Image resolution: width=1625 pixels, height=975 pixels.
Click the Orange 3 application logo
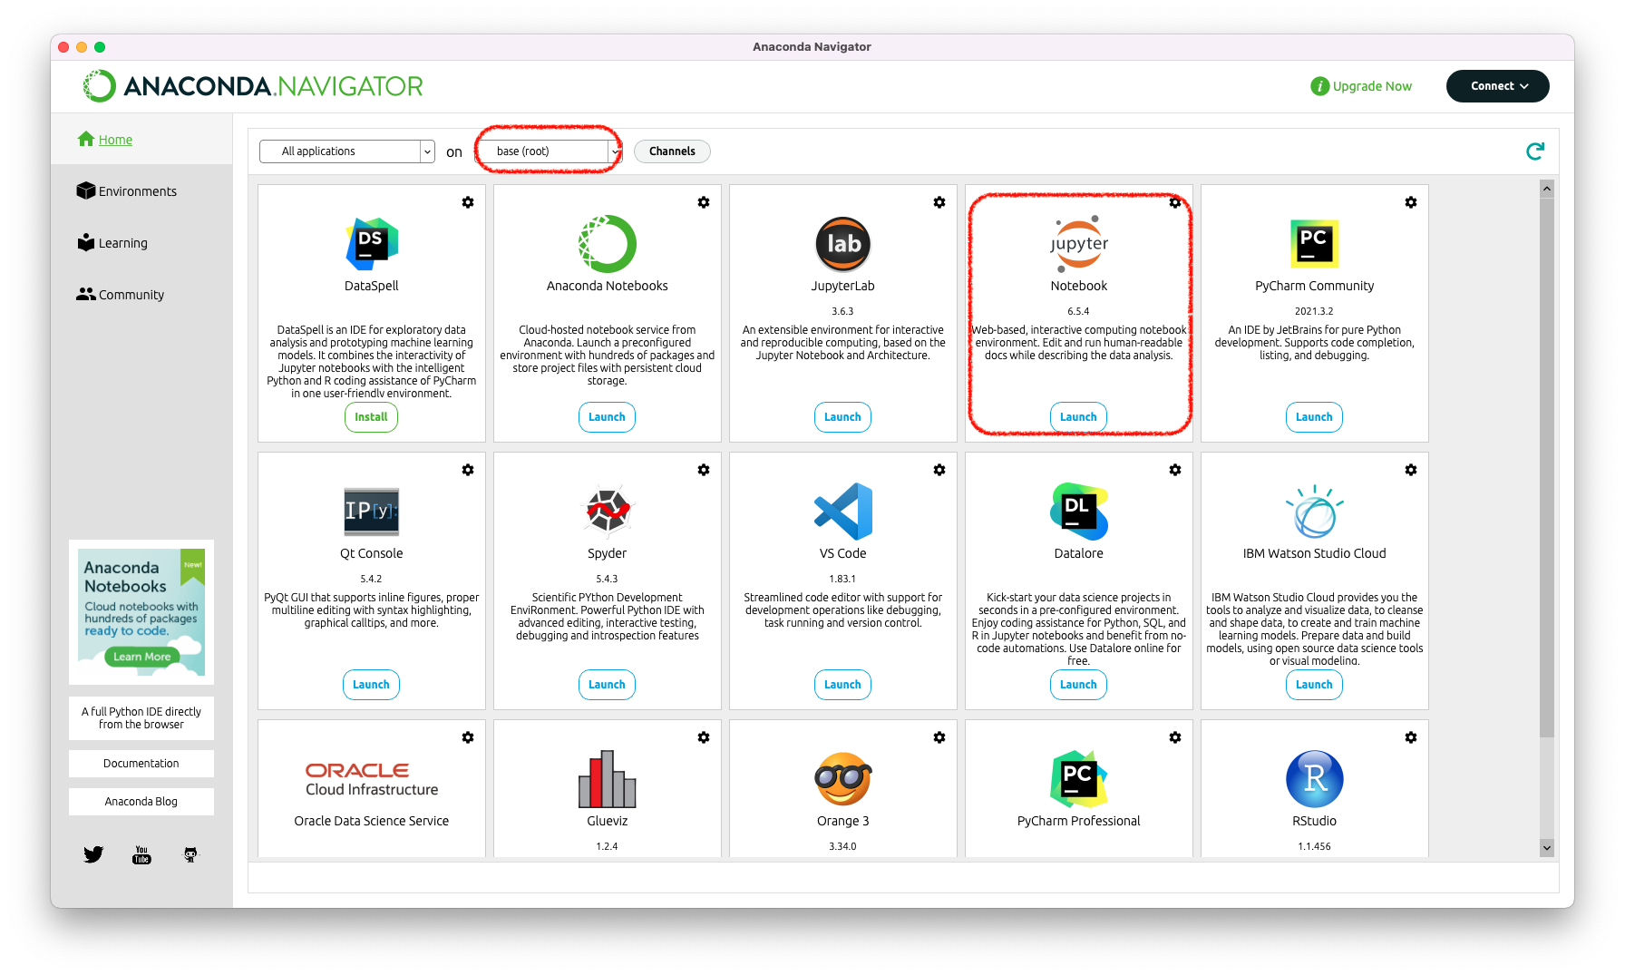(843, 779)
